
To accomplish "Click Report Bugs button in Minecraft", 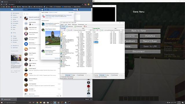I will click(150, 41).
